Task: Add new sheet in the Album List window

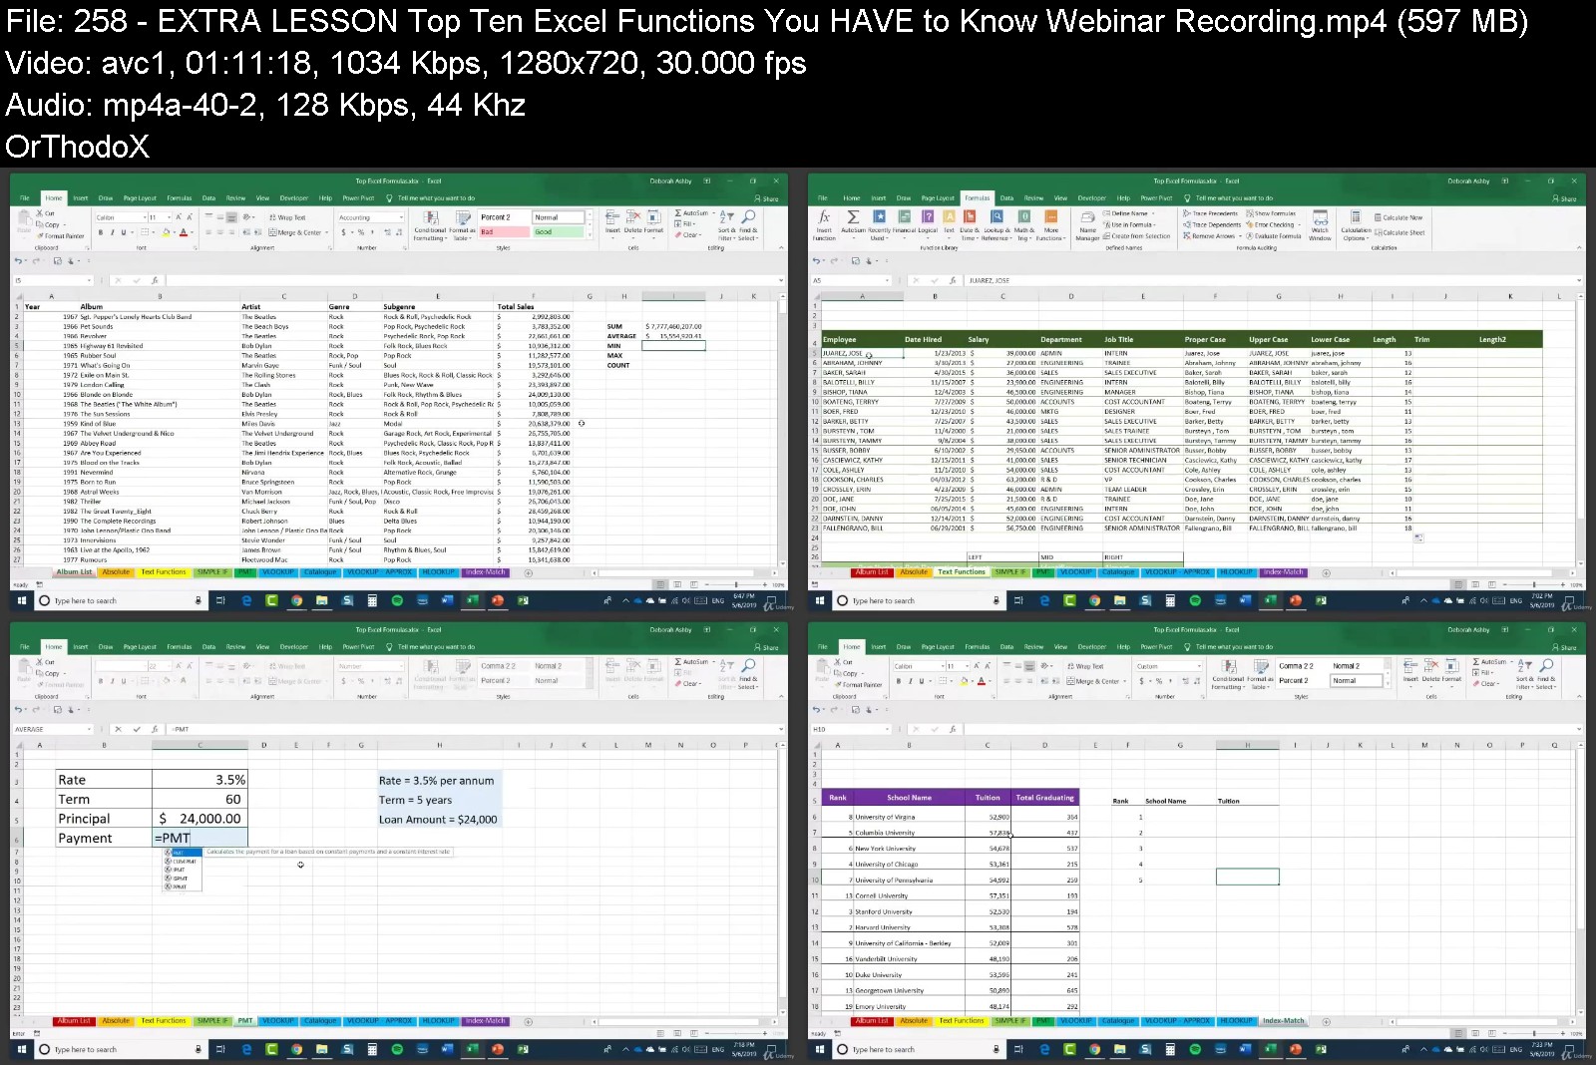Action: pos(528,572)
